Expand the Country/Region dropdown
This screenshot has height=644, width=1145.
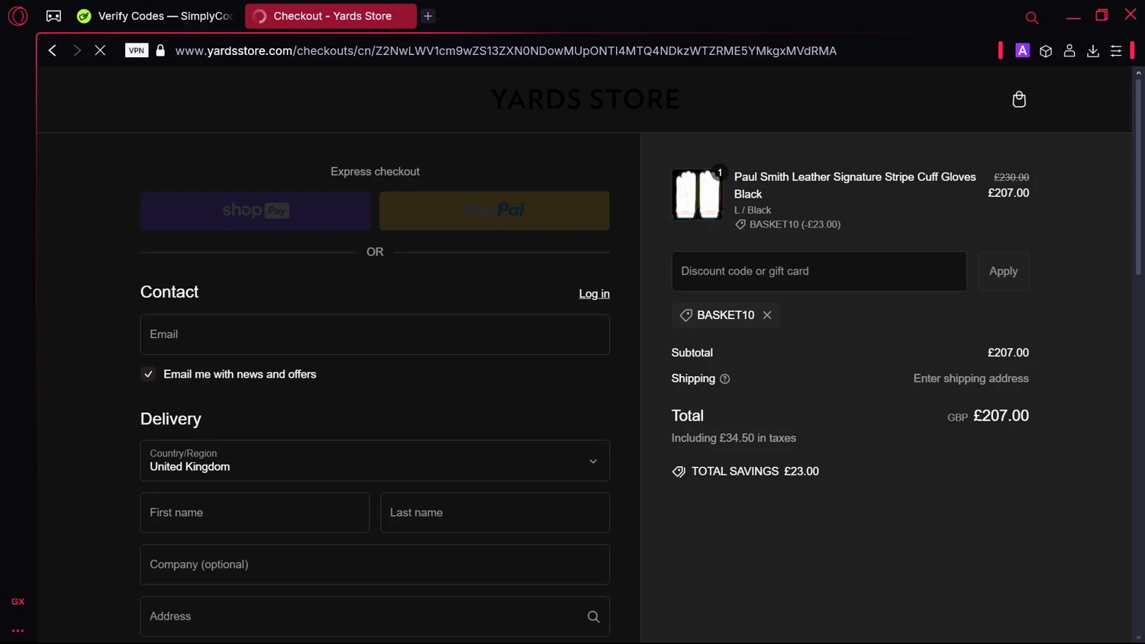coord(375,461)
